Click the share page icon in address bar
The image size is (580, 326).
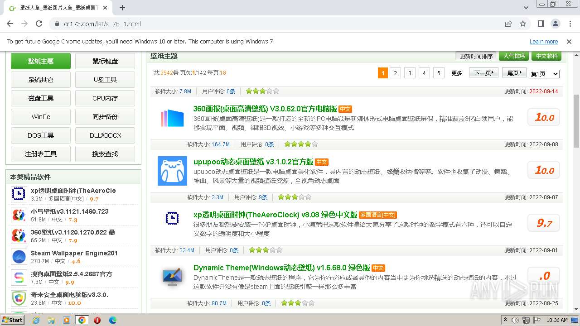tap(508, 24)
